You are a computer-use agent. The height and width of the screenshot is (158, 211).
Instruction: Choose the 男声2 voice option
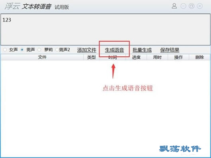pos(57,50)
